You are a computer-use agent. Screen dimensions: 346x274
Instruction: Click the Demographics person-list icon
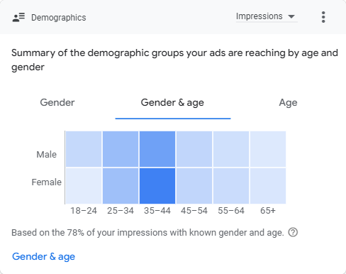pyautogui.click(x=18, y=17)
